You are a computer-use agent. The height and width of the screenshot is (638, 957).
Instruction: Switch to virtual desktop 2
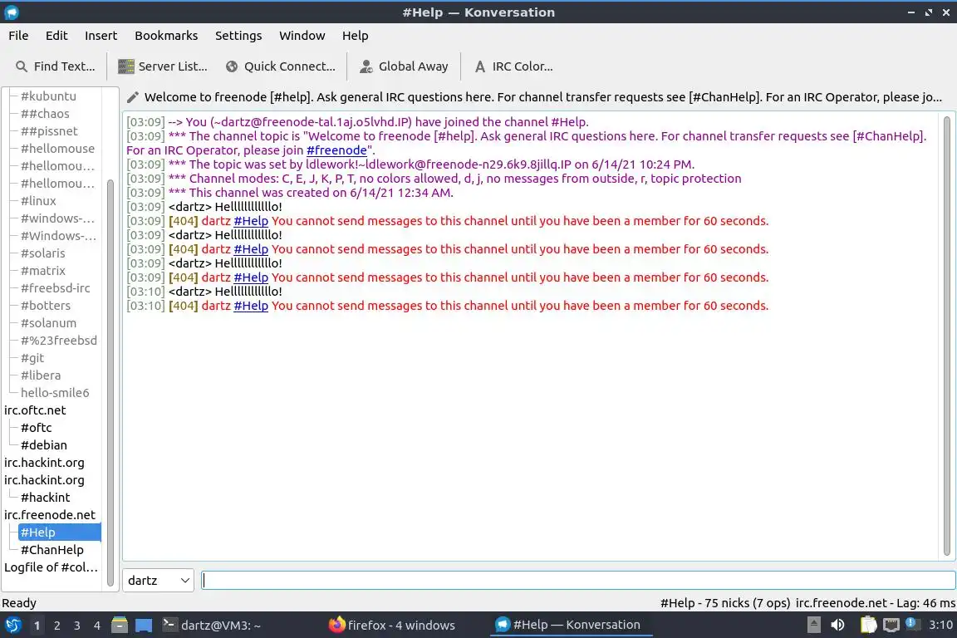coord(56,626)
